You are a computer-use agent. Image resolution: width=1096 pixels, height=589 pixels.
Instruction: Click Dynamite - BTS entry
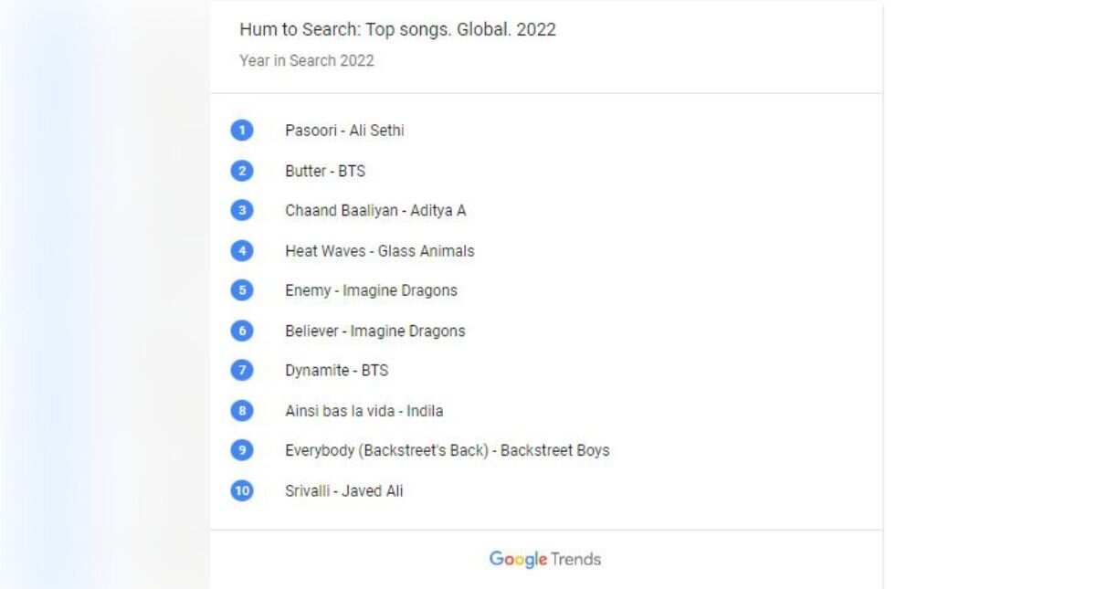(336, 371)
